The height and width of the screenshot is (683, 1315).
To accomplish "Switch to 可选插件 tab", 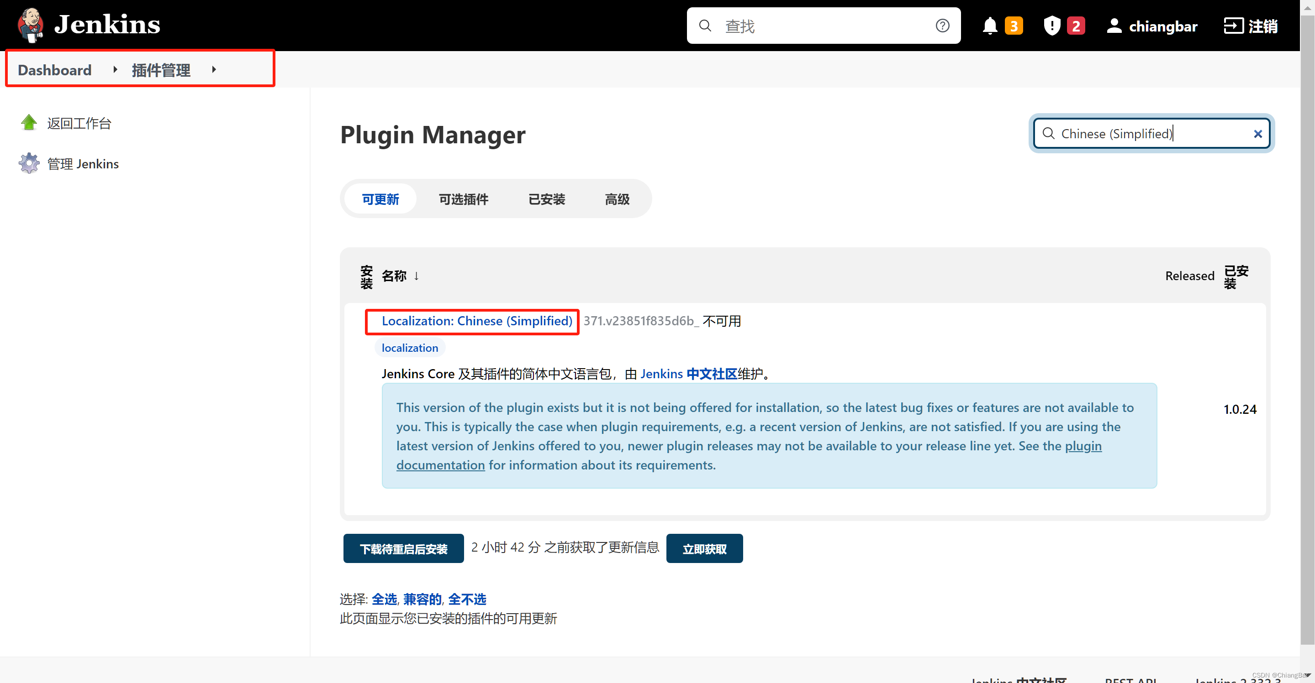I will point(464,199).
